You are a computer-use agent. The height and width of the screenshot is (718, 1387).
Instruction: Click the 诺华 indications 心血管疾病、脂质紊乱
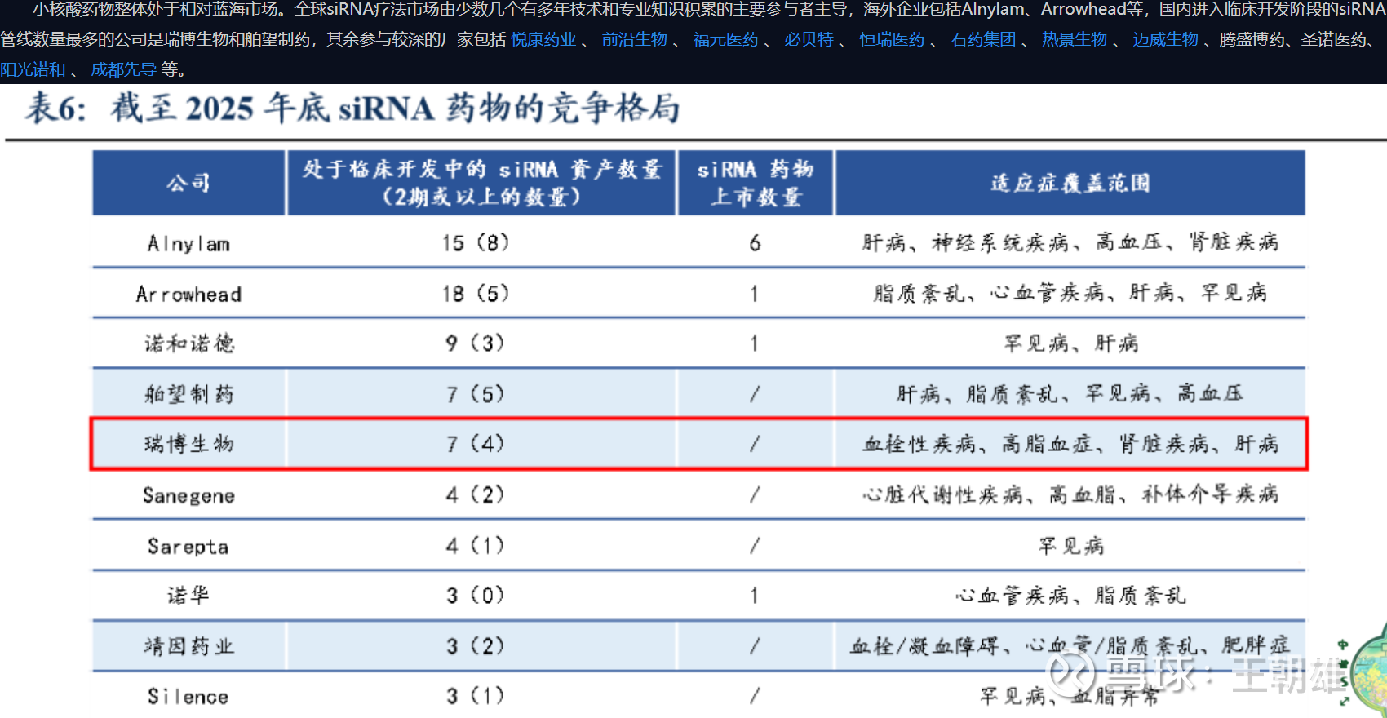pyautogui.click(x=1070, y=596)
